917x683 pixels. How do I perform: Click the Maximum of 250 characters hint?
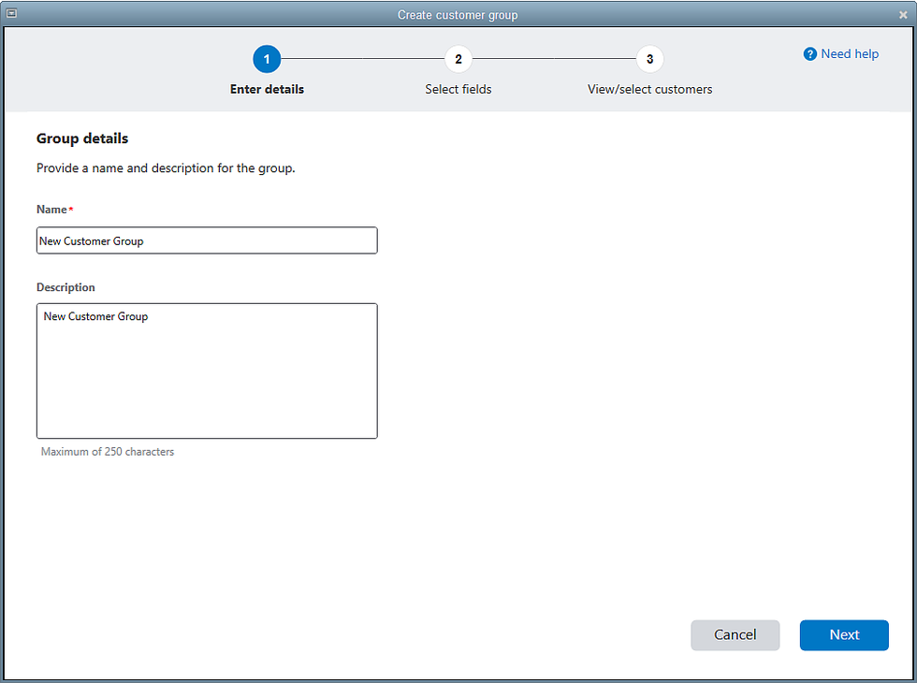click(108, 452)
